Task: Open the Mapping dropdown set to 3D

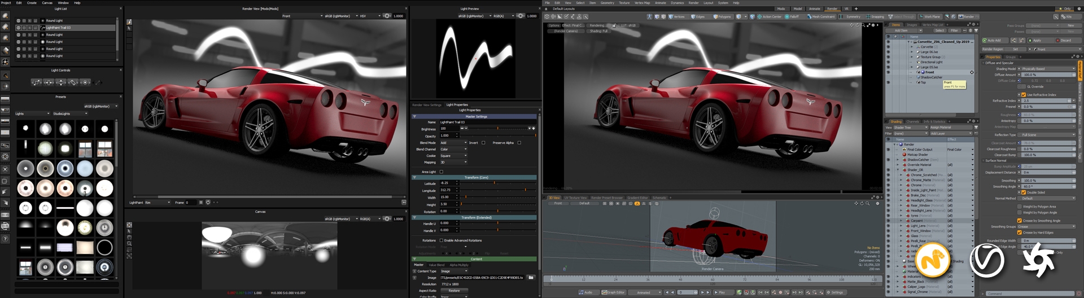Action: [x=453, y=163]
